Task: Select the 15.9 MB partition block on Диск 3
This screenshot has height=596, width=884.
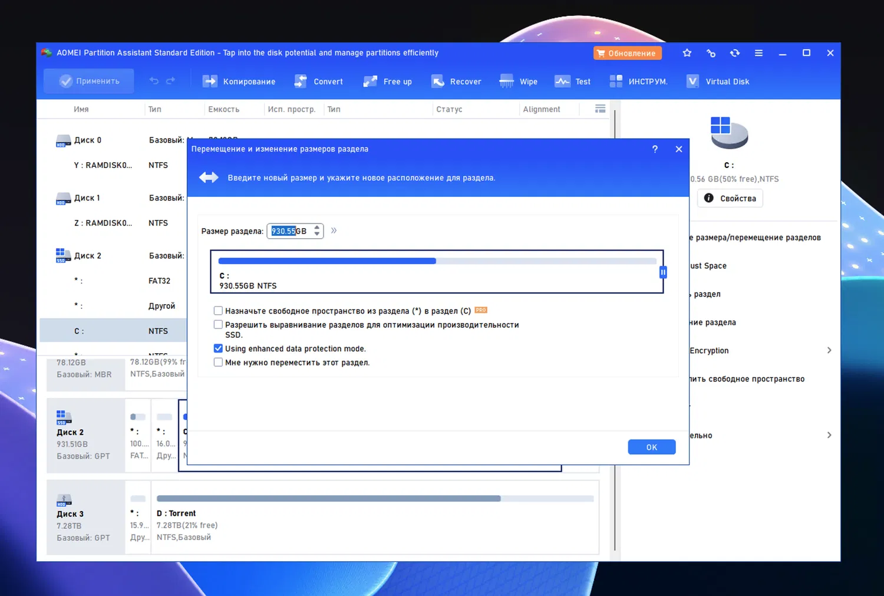Action: click(x=138, y=517)
